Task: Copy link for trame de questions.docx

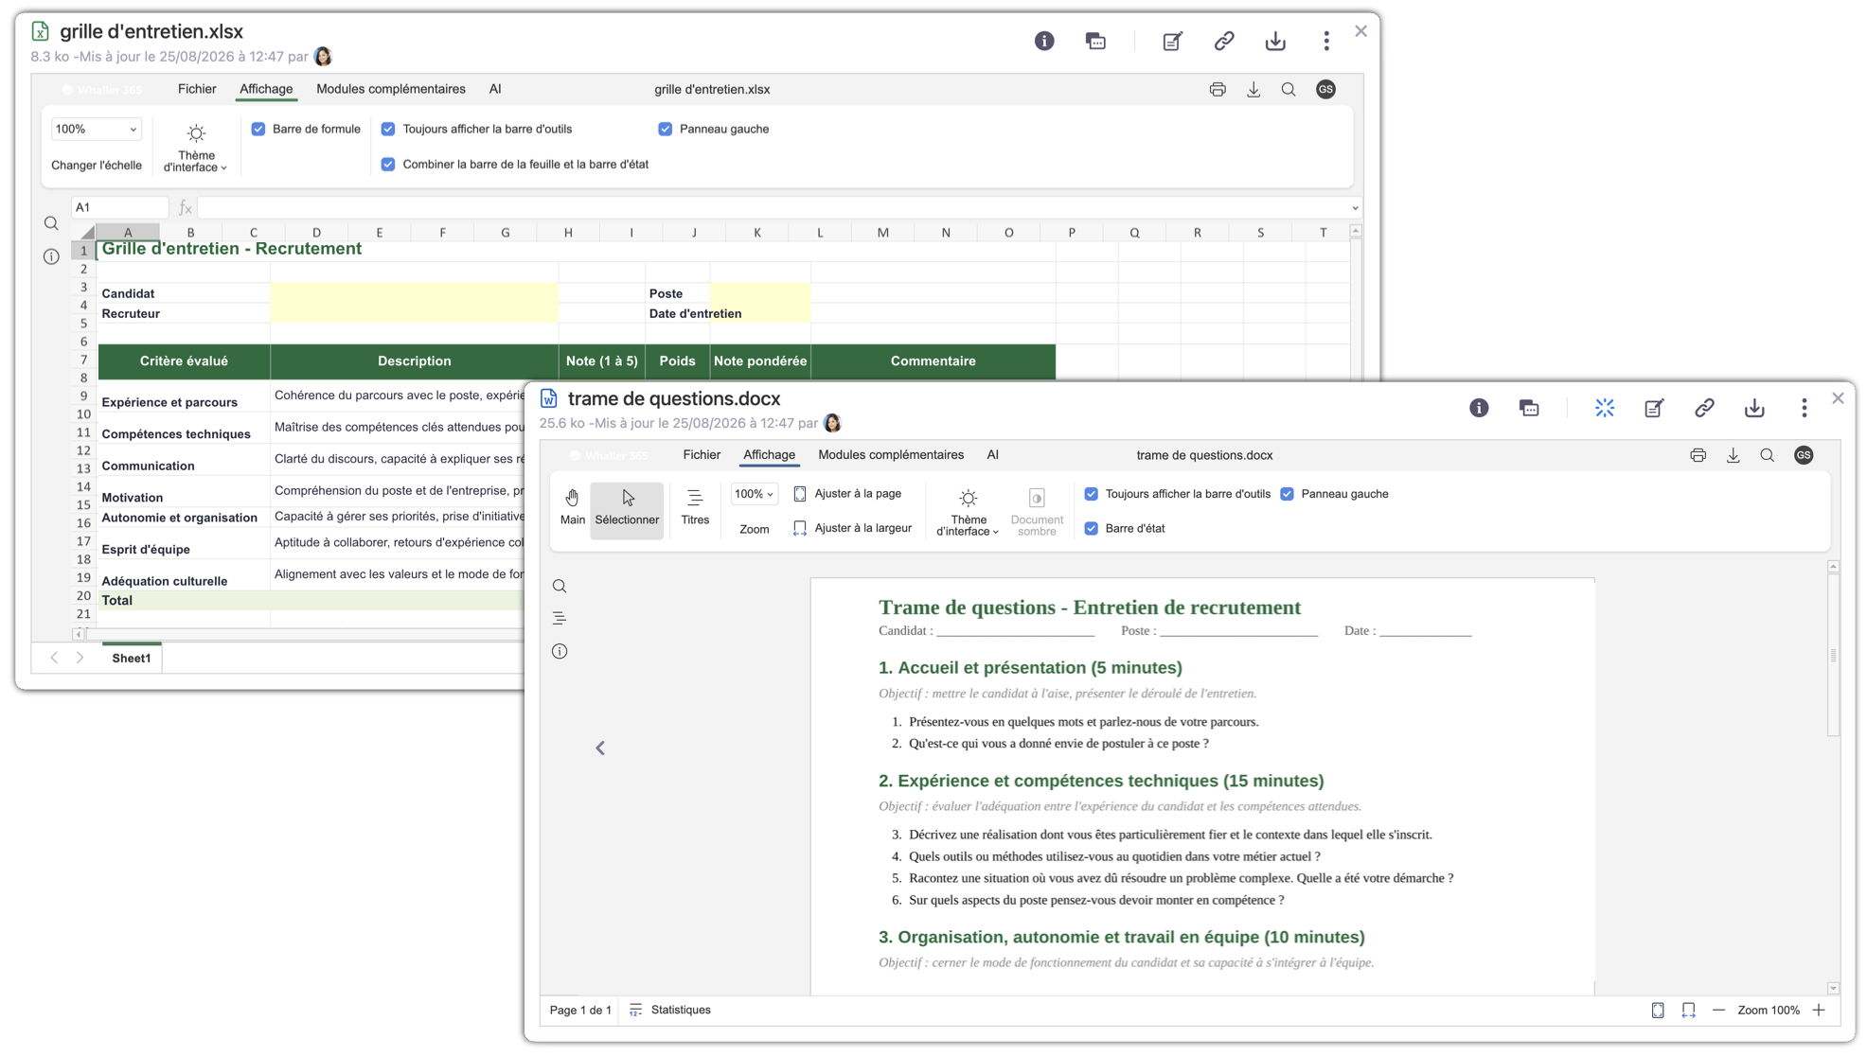Action: [x=1704, y=408]
